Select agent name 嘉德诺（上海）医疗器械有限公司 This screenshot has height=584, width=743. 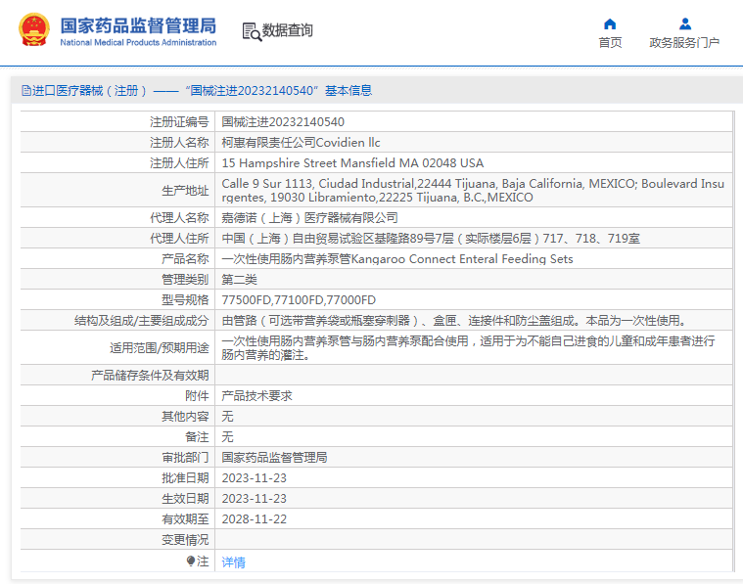[x=310, y=218]
